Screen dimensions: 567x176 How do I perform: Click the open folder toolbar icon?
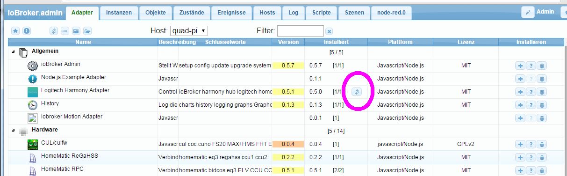87,31
